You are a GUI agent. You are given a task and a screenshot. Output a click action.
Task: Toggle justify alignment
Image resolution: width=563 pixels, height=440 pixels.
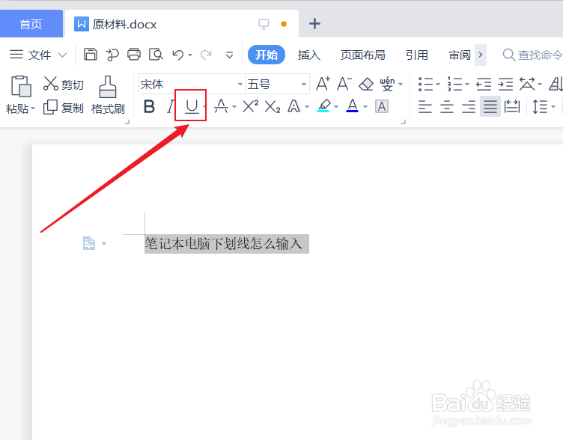(490, 106)
